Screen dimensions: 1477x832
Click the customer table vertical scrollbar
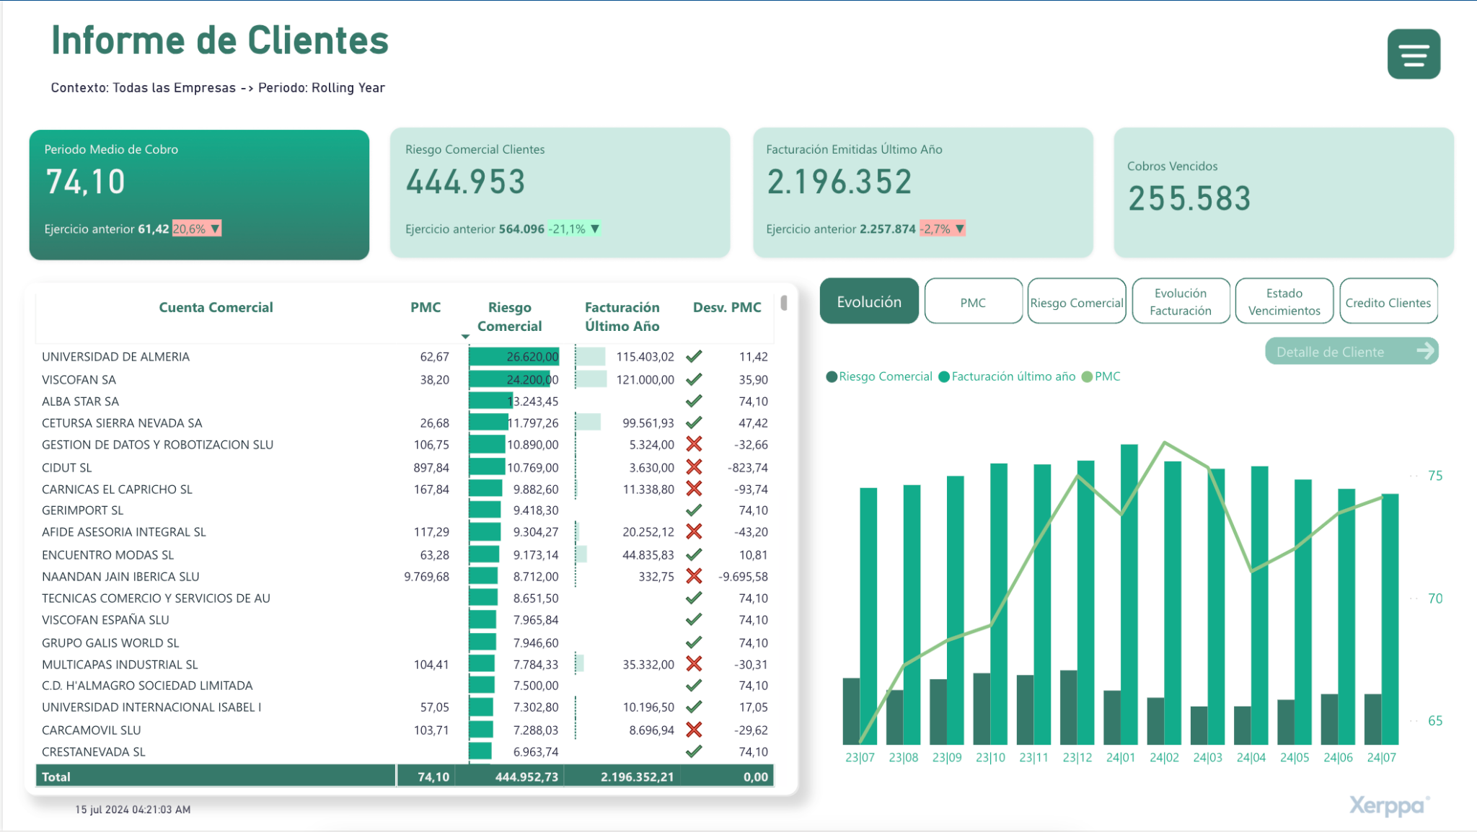pos(784,303)
